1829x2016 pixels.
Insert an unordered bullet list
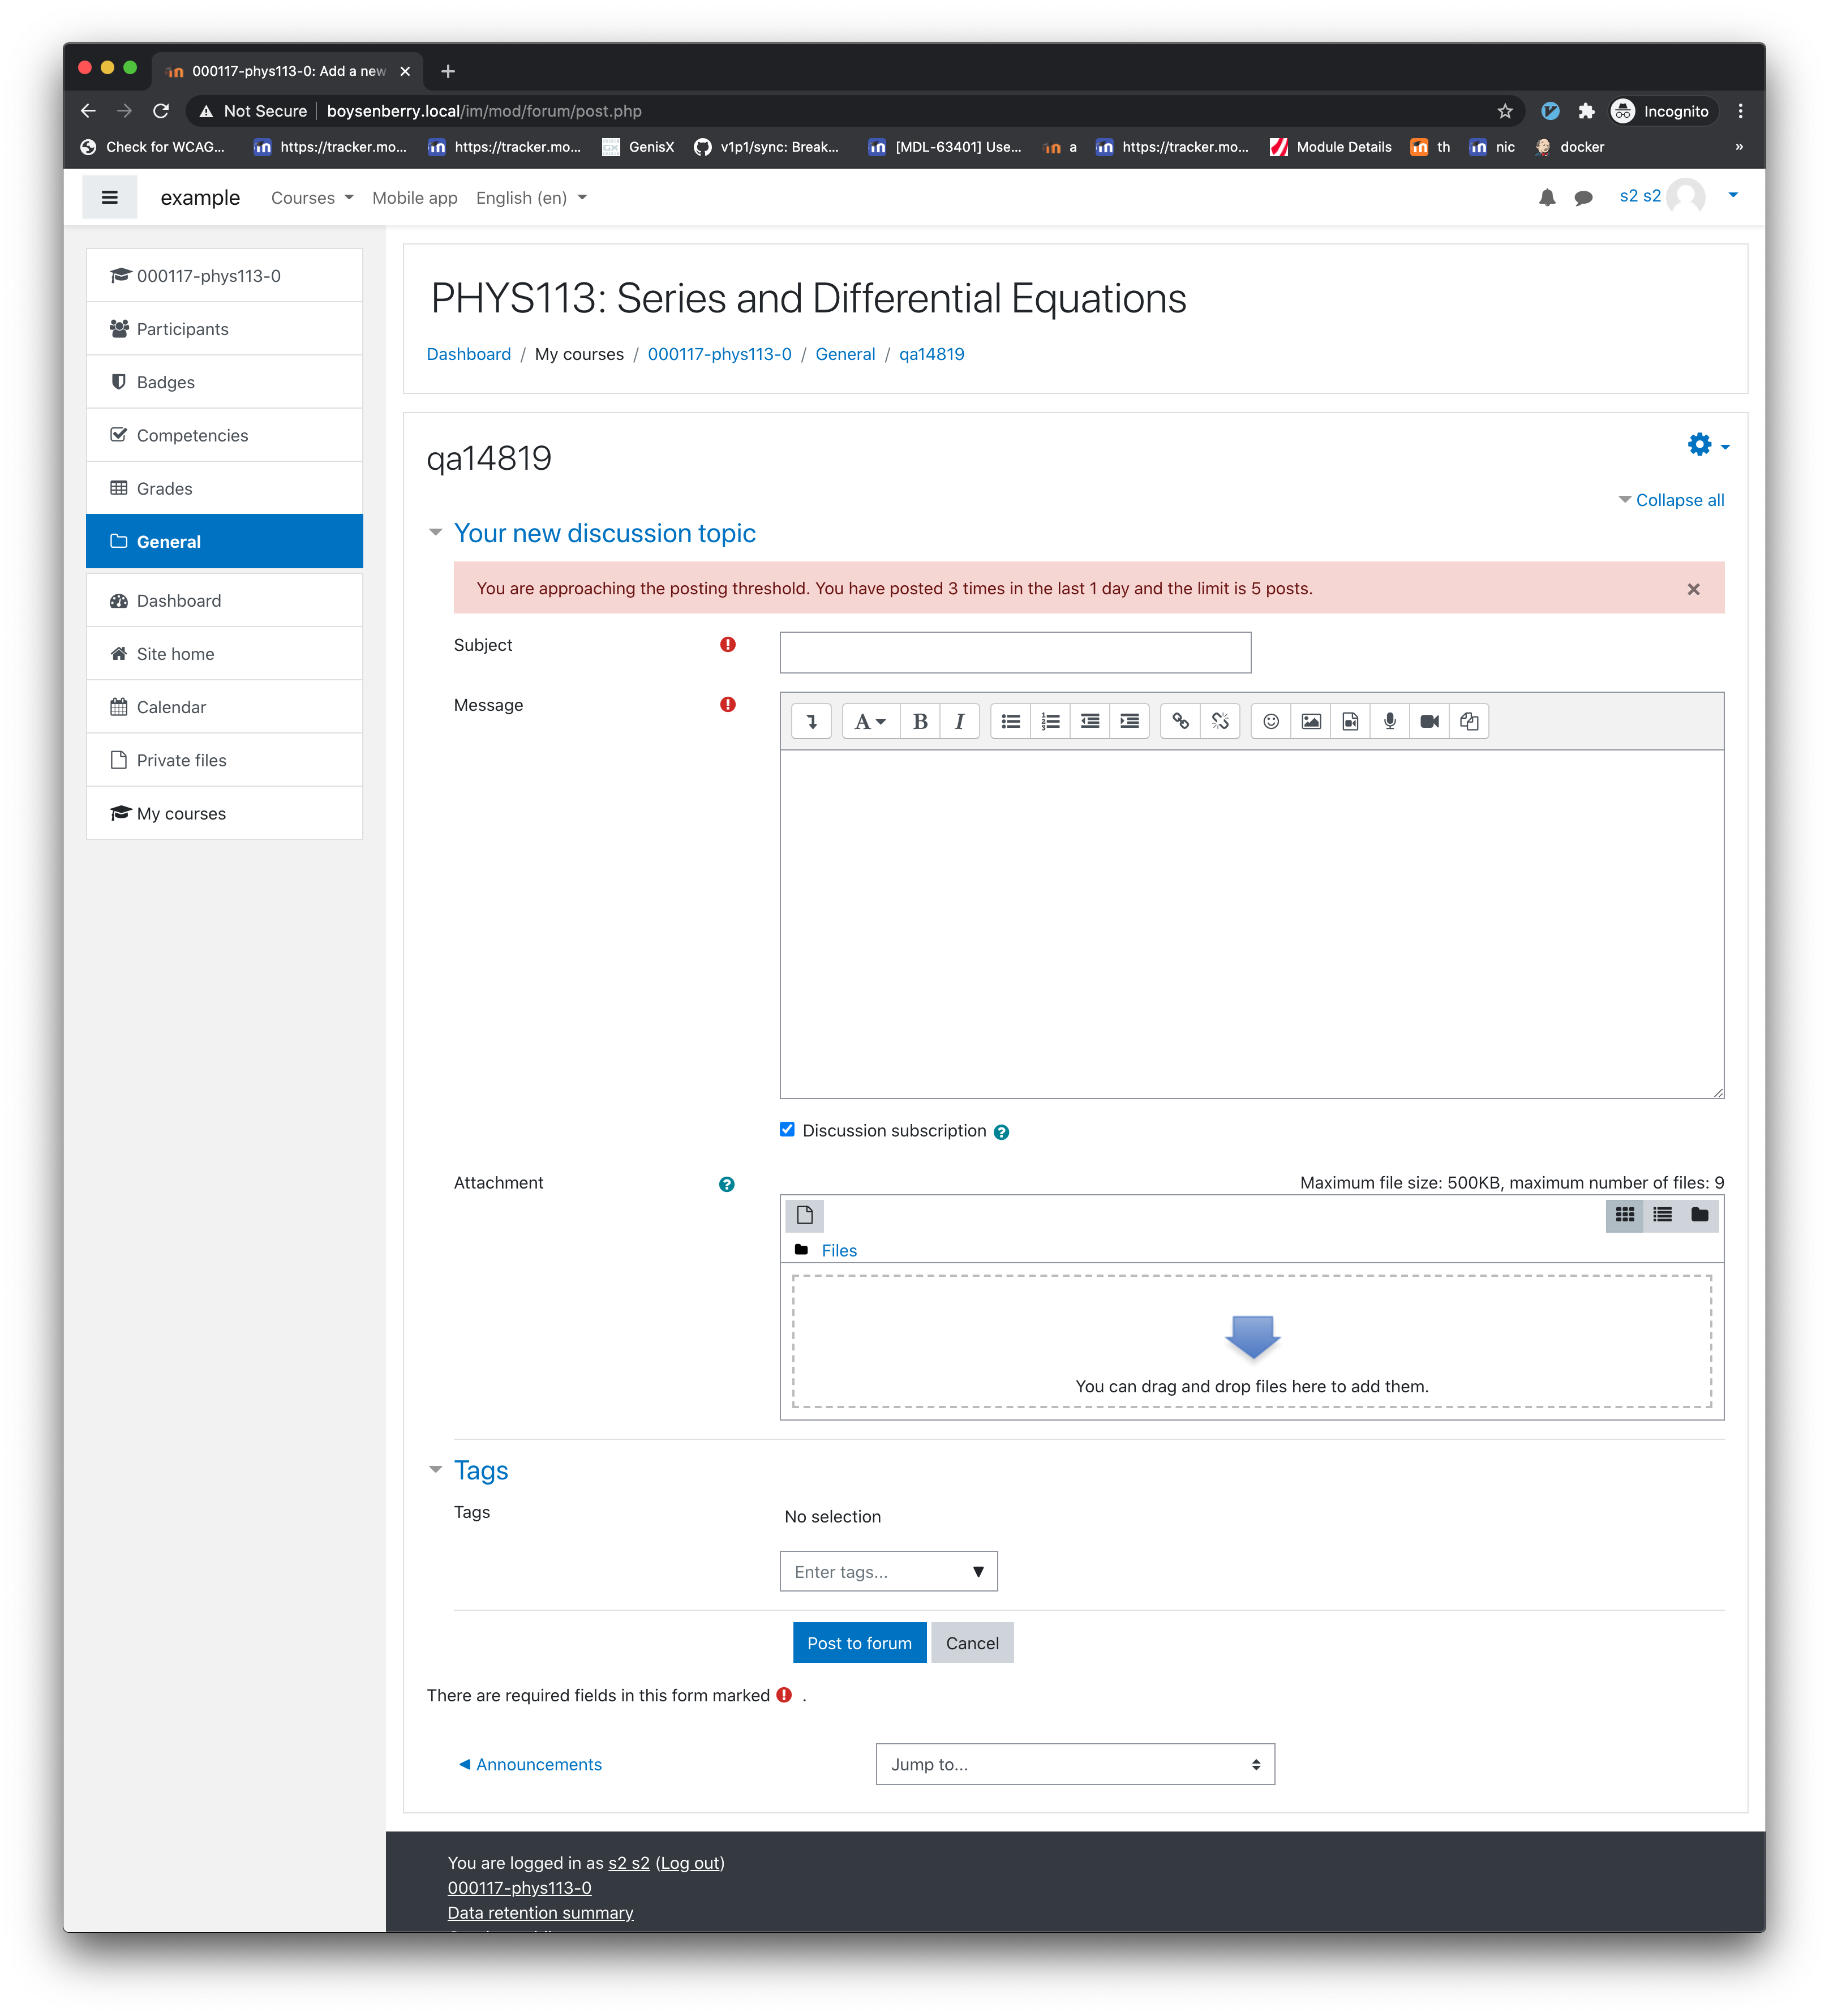click(x=1011, y=721)
